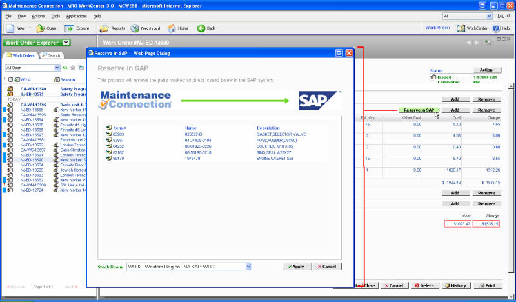Select work order NJ-ED-13588
Screen dimensions: 516x302
click(x=32, y=110)
